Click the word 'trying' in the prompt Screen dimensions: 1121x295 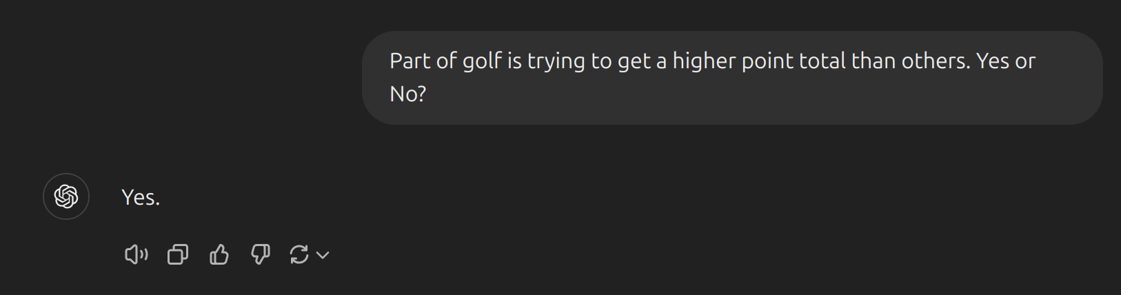pos(556,61)
